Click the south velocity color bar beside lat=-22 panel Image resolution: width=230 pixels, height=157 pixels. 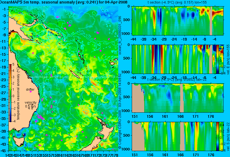point(218,136)
